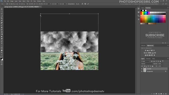Select the Clone Stamp tool

tap(2, 27)
